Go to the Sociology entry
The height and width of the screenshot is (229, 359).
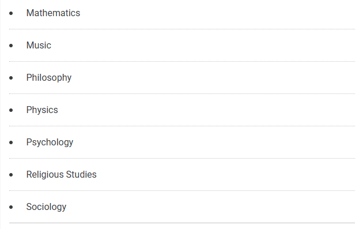(46, 207)
